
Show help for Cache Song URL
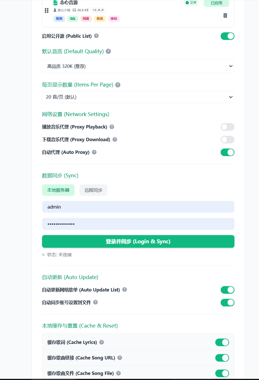pos(120,358)
